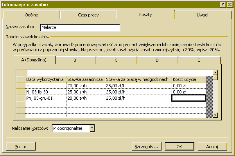Screen dimensions: 235x156
Task: Open the Czas pracy tab
Action: pyautogui.click(x=88, y=15)
